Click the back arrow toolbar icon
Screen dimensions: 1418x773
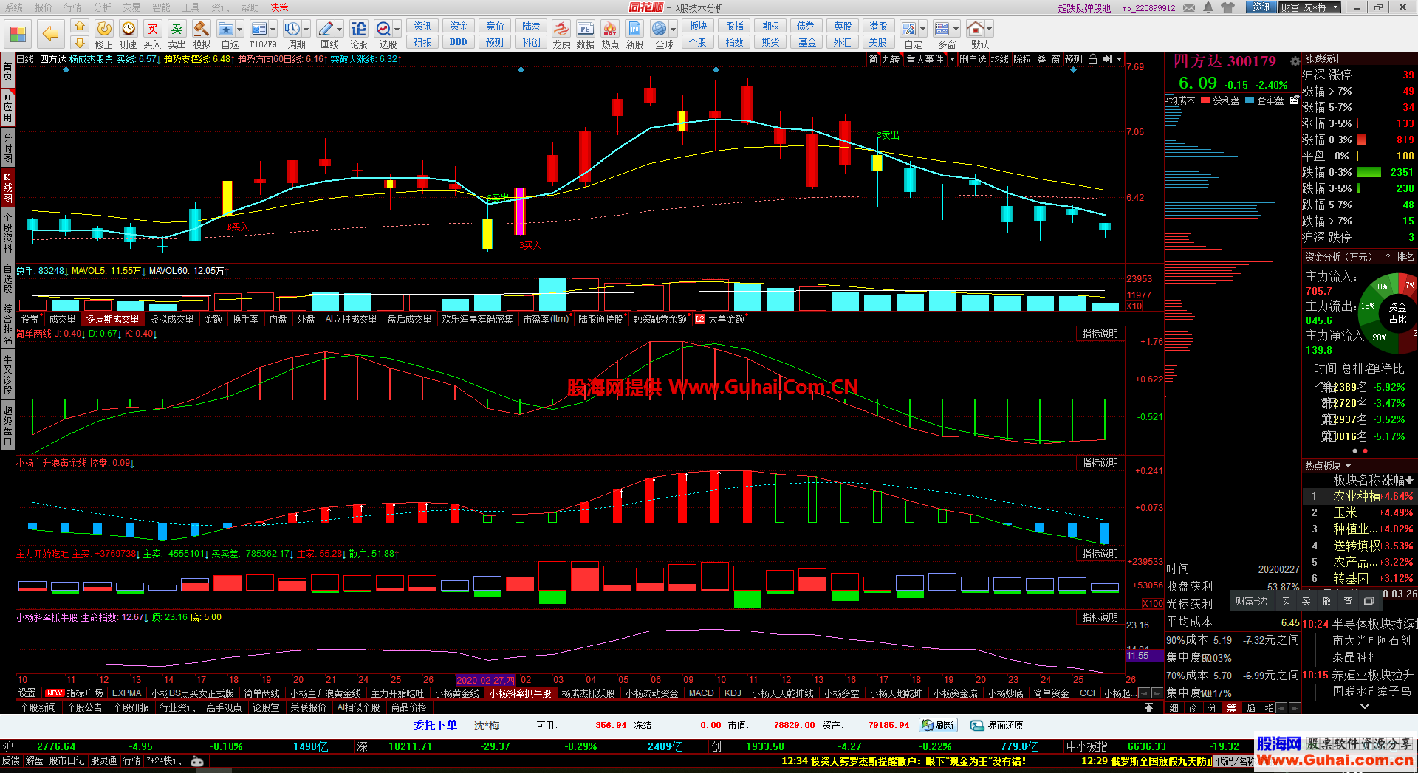(50, 33)
